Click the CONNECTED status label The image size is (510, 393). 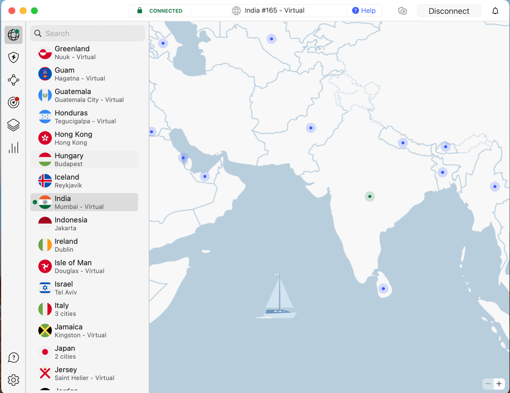click(165, 11)
